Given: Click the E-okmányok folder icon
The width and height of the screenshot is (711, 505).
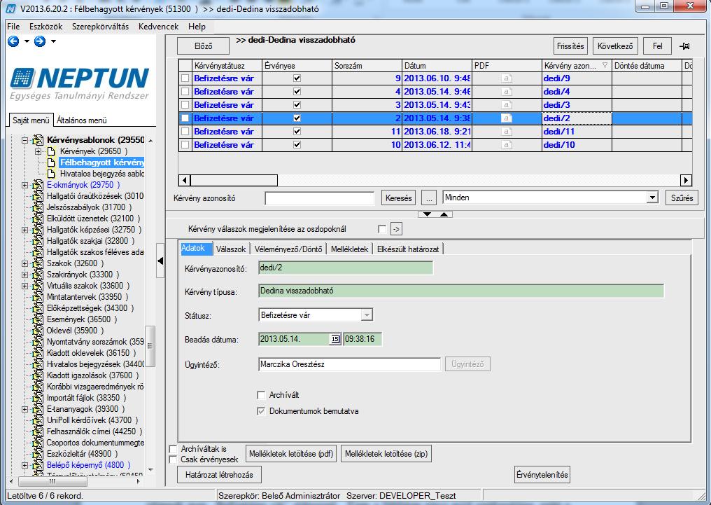Looking at the screenshot, I should [38, 185].
